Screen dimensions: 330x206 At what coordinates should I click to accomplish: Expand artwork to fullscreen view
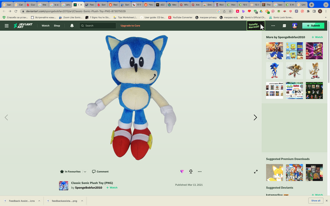pos(256,171)
